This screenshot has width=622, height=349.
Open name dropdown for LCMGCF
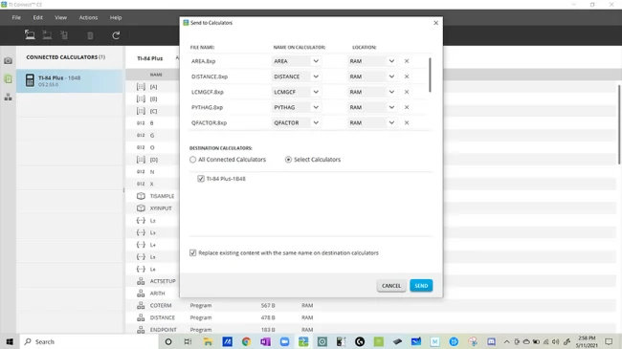(x=316, y=92)
